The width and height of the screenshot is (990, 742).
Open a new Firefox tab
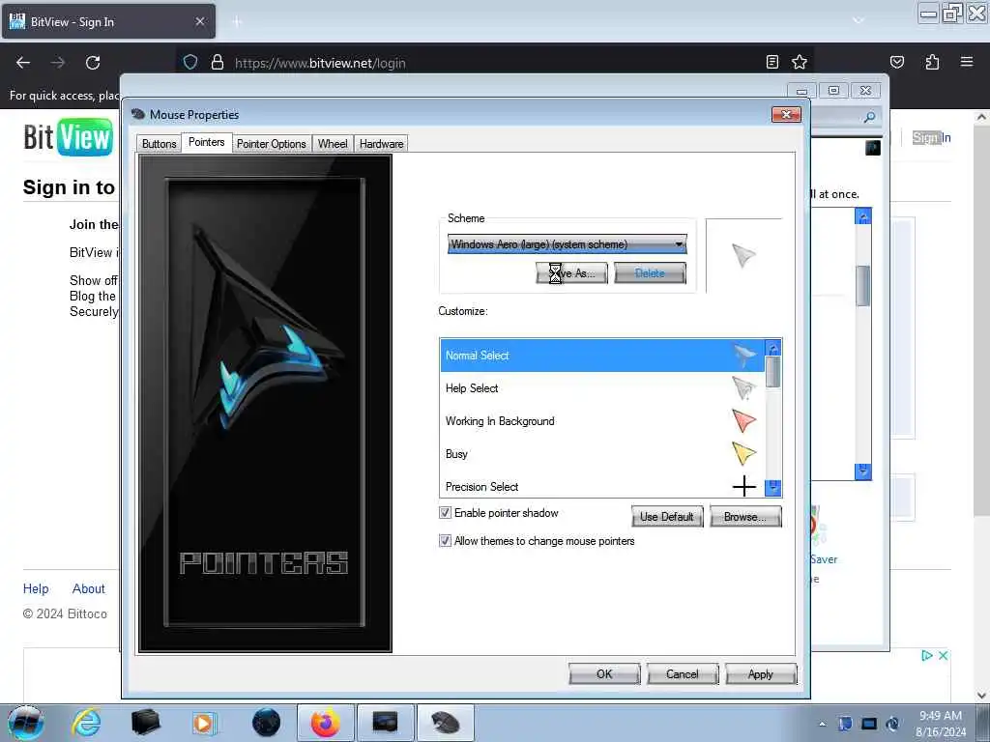pyautogui.click(x=238, y=22)
